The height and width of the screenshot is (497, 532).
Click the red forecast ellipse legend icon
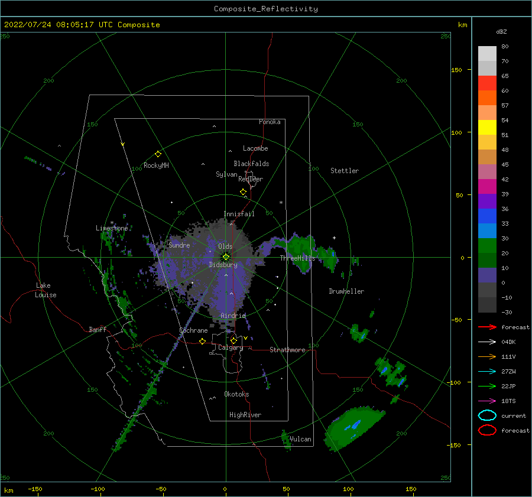click(487, 430)
